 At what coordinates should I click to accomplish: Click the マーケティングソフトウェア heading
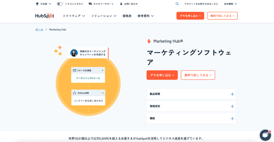coord(189,57)
